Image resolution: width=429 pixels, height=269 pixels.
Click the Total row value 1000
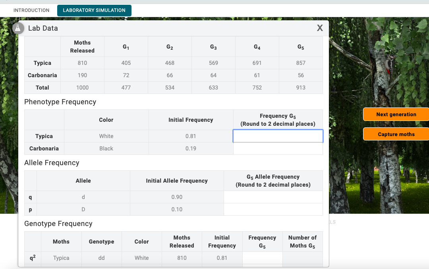tap(82, 87)
